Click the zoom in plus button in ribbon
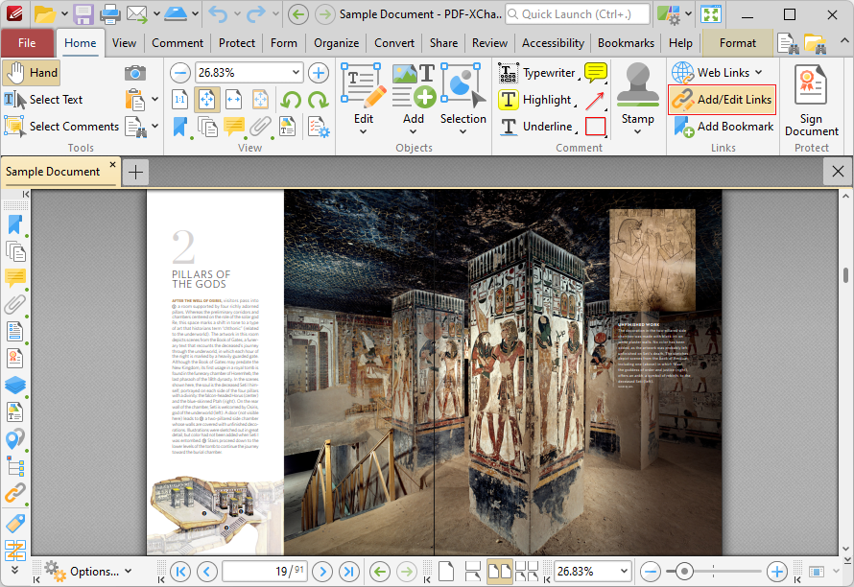The image size is (854, 587). pyautogui.click(x=319, y=73)
